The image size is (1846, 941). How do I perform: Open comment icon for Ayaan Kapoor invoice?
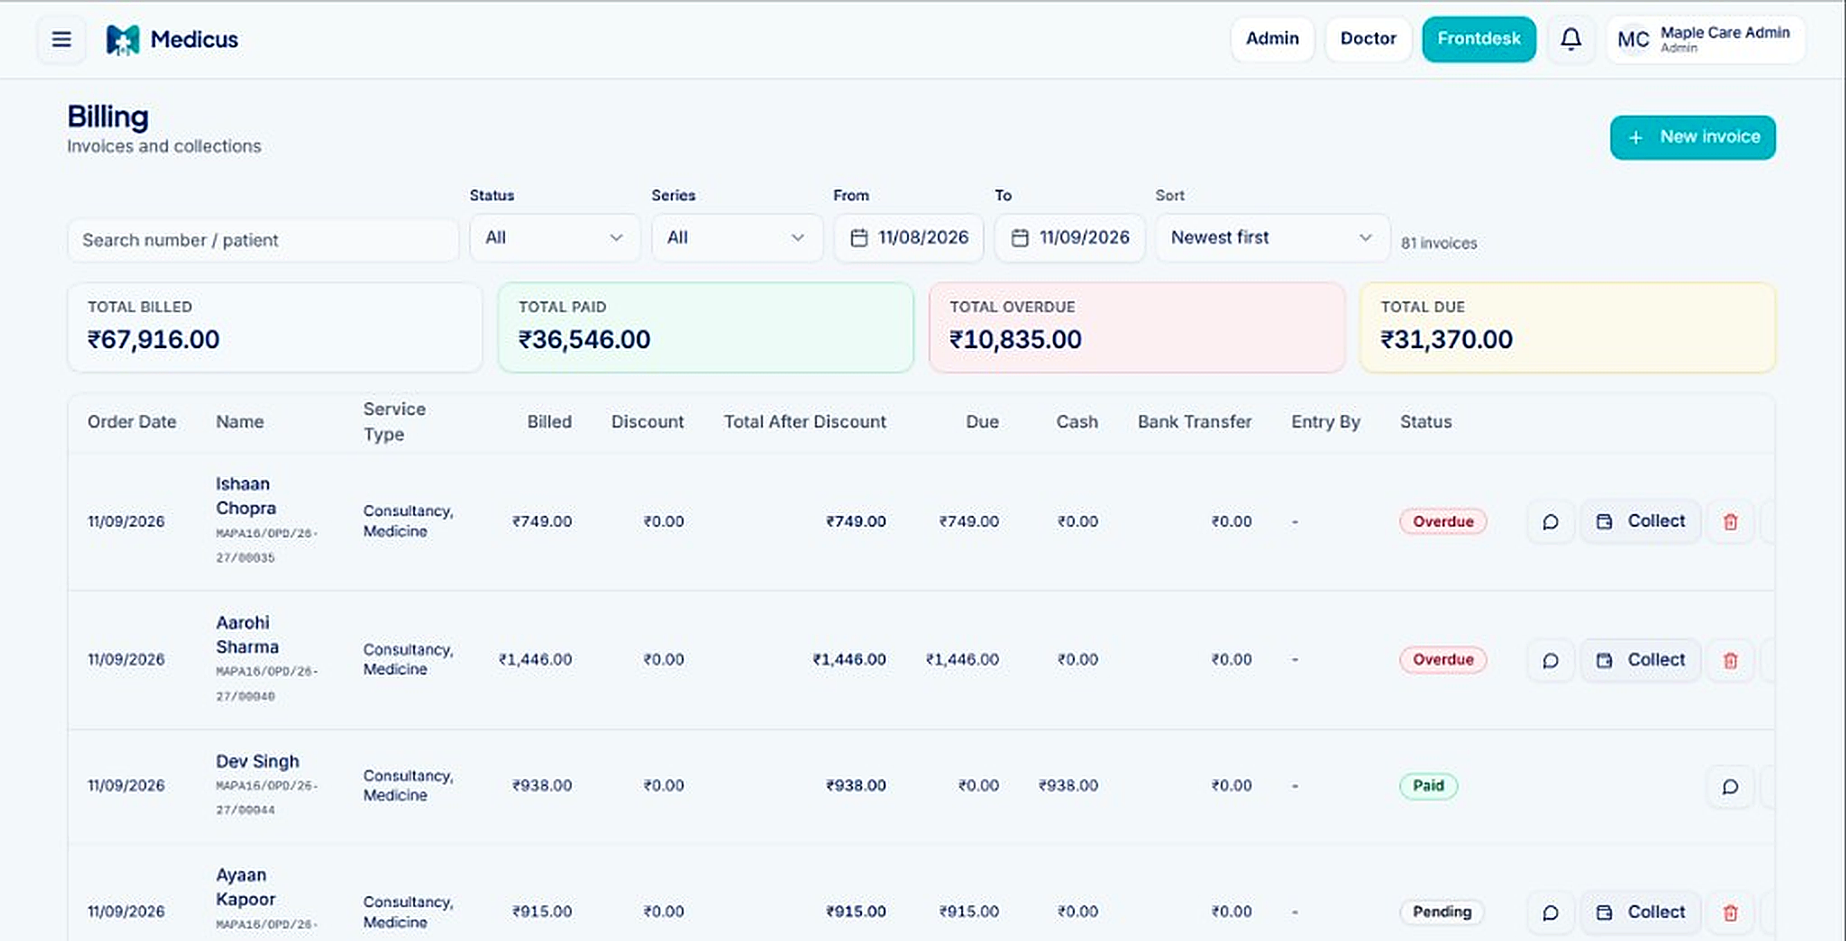click(x=1551, y=912)
